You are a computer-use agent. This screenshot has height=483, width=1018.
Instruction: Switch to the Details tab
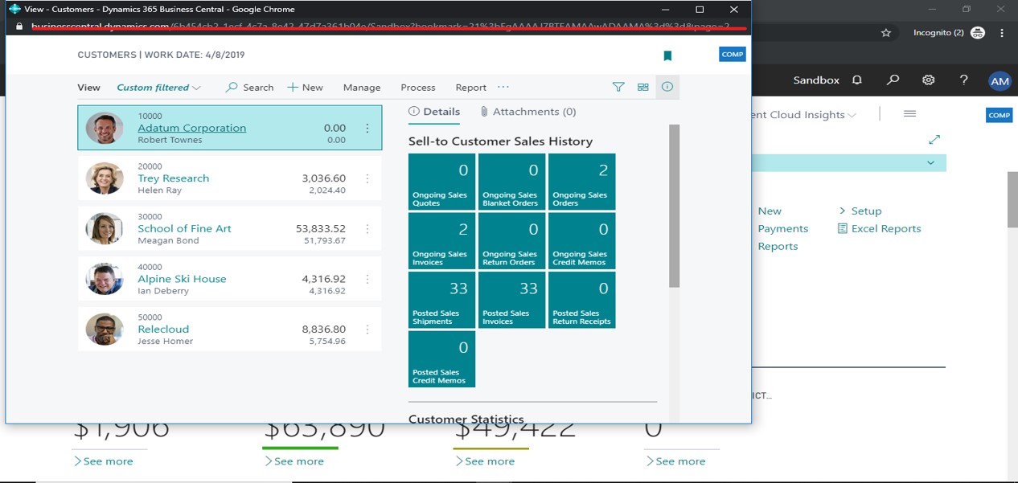434,112
